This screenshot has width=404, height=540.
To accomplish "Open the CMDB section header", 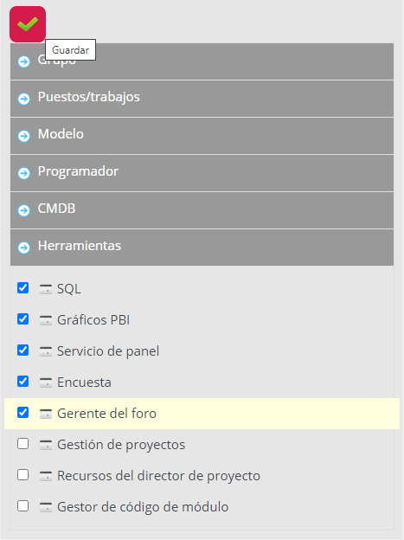I will tap(202, 210).
